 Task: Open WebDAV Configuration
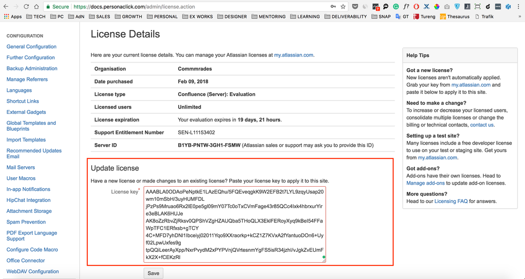pyautogui.click(x=33, y=271)
